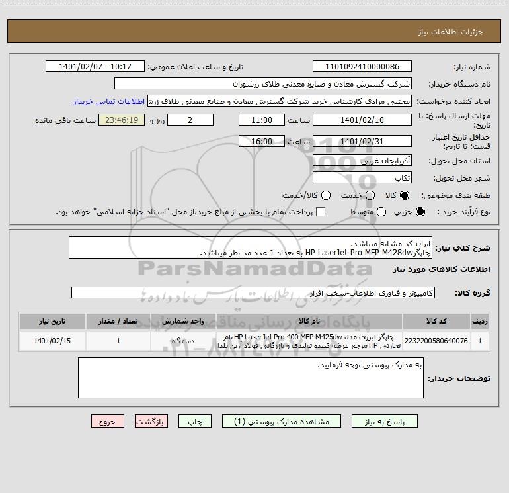509x493 pixels.
Task: Click the جزئیات اطلاعات نیاز header title
Action: (x=450, y=32)
